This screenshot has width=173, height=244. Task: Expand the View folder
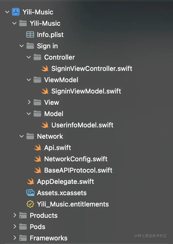click(29, 102)
